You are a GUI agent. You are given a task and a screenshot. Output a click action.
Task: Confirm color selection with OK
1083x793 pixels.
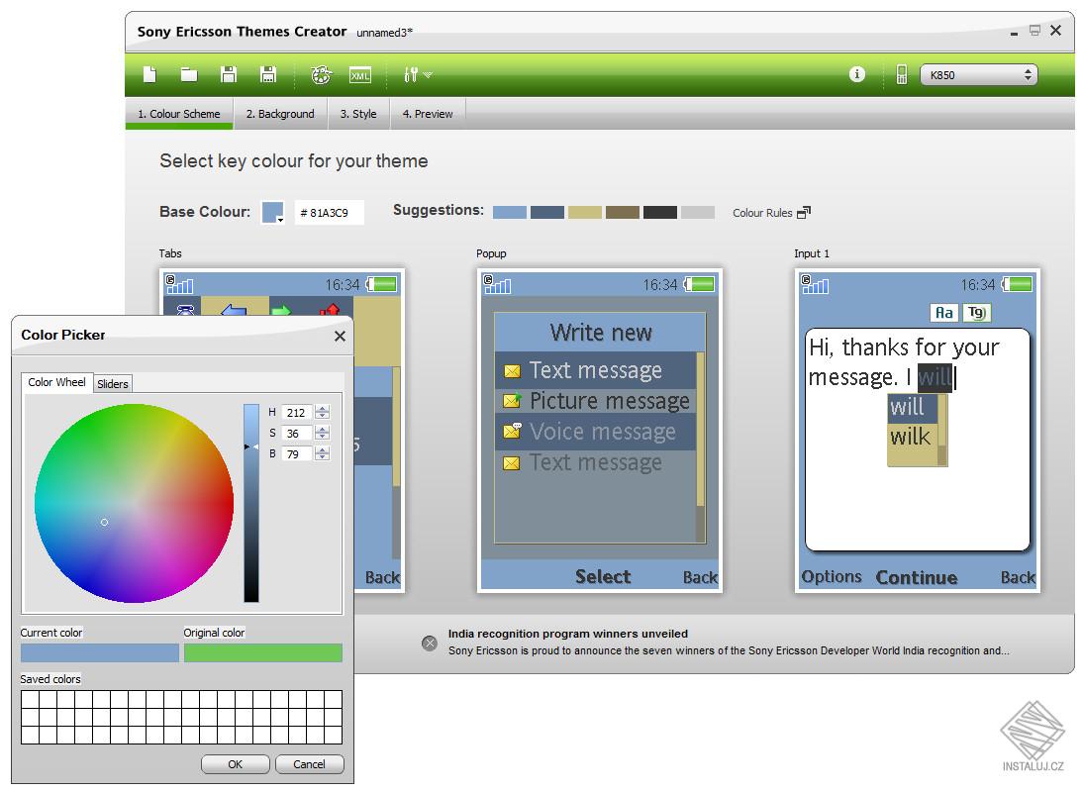pos(235,763)
